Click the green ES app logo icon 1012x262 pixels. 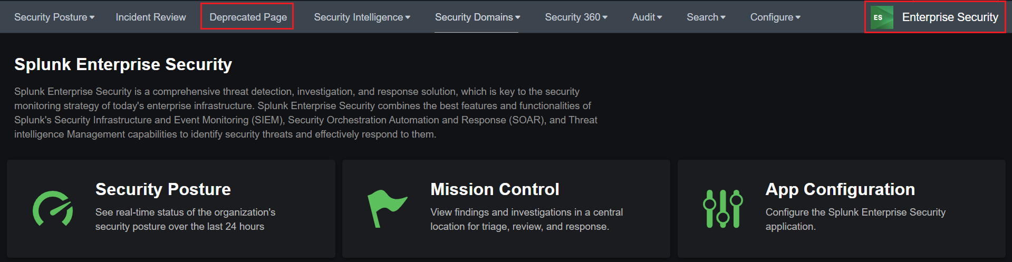(x=881, y=17)
